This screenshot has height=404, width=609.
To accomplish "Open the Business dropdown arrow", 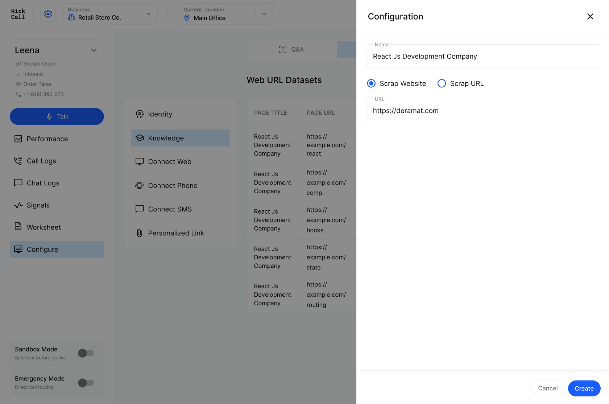I will 149,14.
